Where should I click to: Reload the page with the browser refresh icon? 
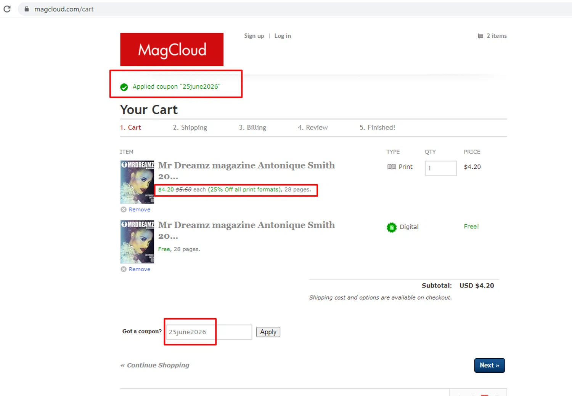pos(7,9)
